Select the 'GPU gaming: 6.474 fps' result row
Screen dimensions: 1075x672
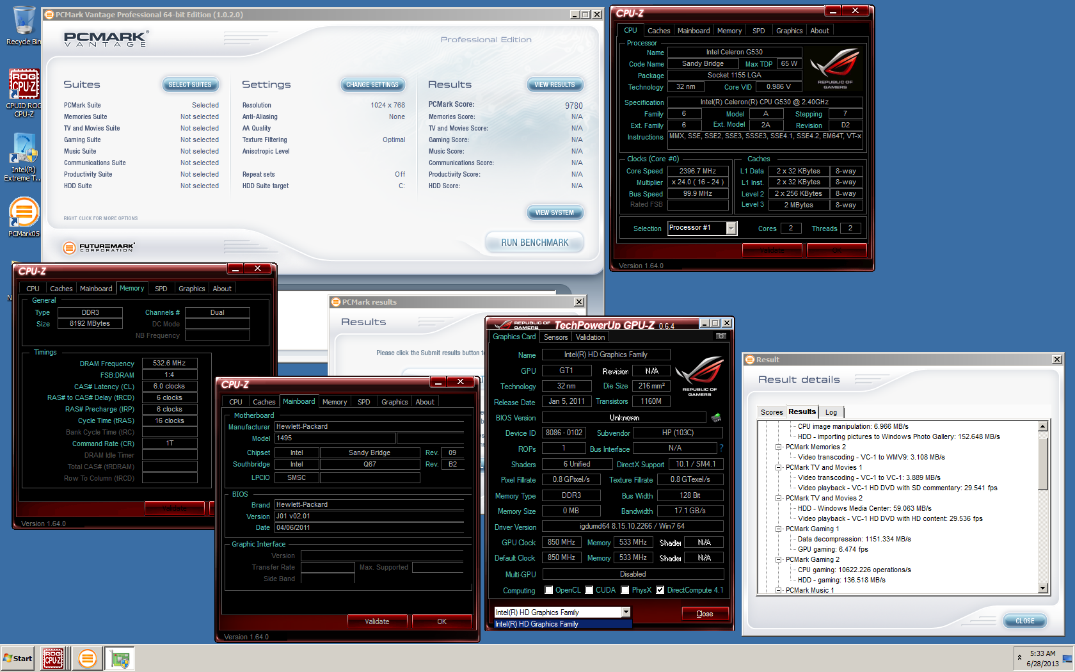(832, 549)
